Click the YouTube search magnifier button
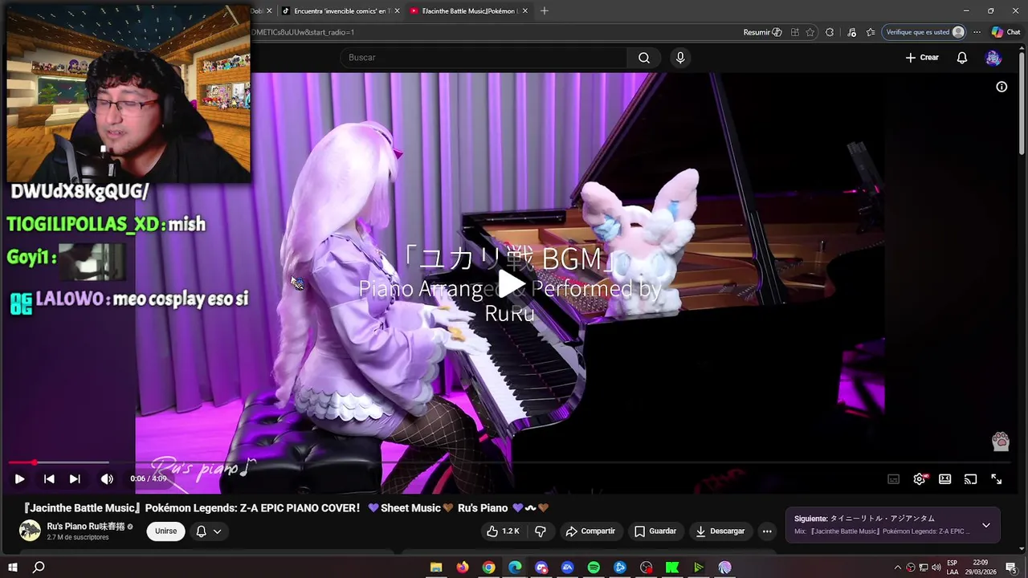 [644, 58]
